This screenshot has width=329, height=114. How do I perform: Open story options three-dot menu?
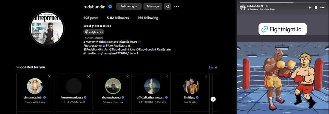pyautogui.click(x=322, y=7)
